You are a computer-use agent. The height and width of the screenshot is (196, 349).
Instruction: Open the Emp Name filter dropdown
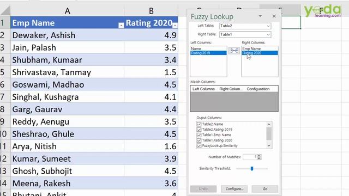click(121, 26)
